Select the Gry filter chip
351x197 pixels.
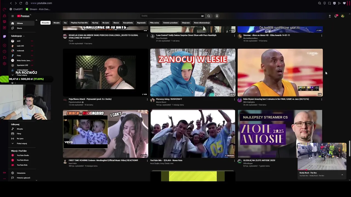click(x=65, y=23)
